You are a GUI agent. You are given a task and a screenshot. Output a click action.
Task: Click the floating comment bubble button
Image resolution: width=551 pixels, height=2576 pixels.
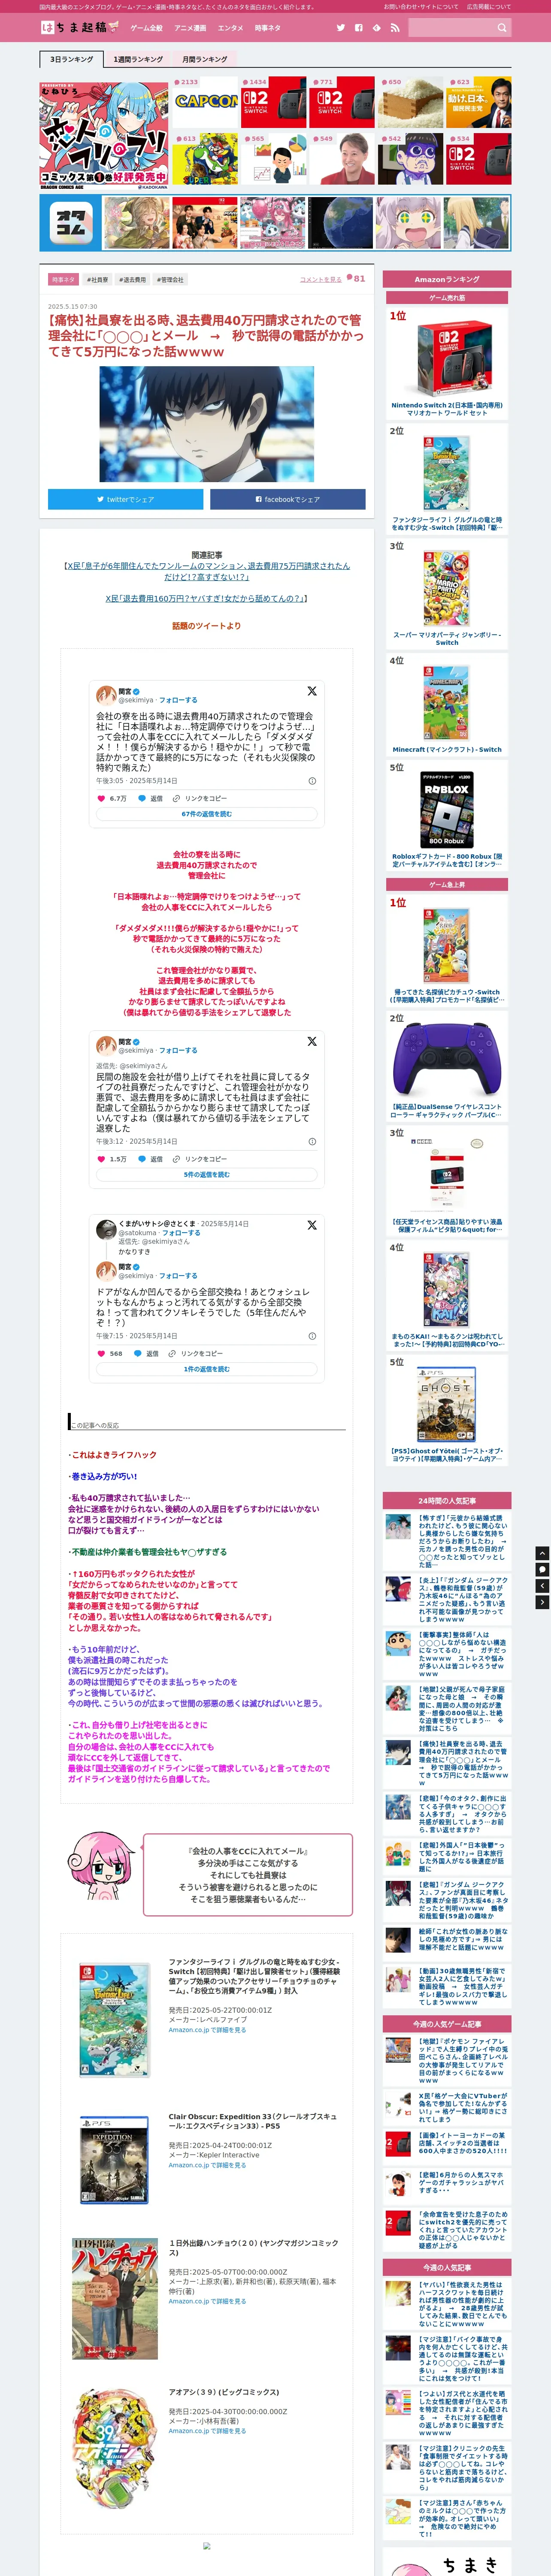(542, 1569)
